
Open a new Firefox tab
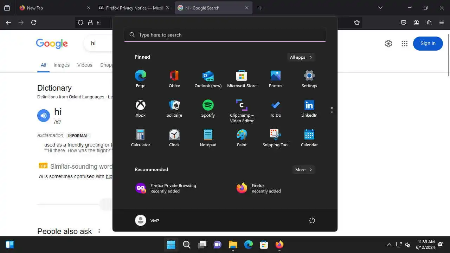pos(260,8)
